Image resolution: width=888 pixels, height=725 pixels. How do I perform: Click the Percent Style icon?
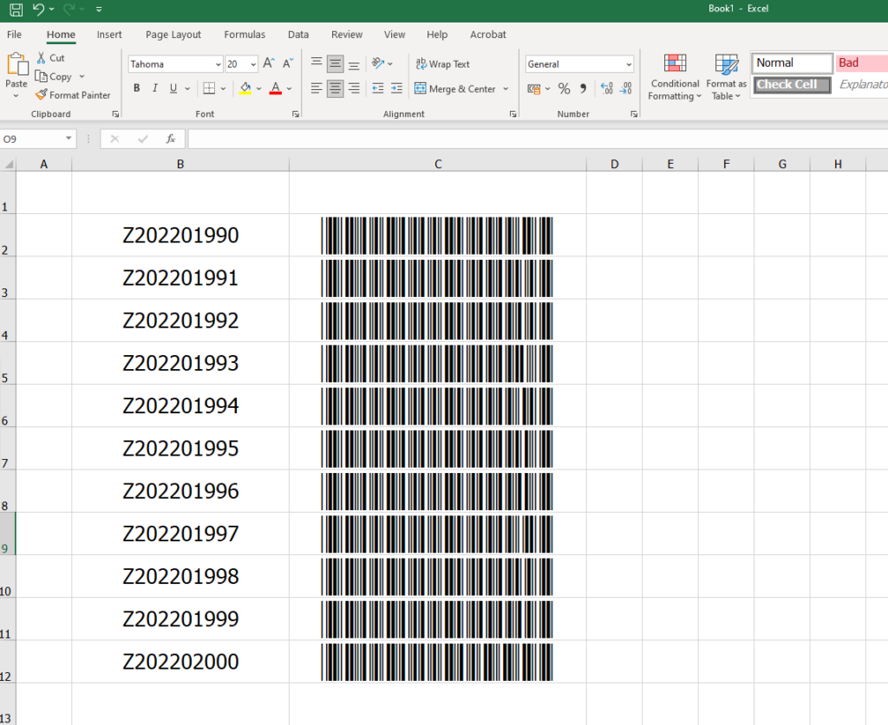coord(564,88)
